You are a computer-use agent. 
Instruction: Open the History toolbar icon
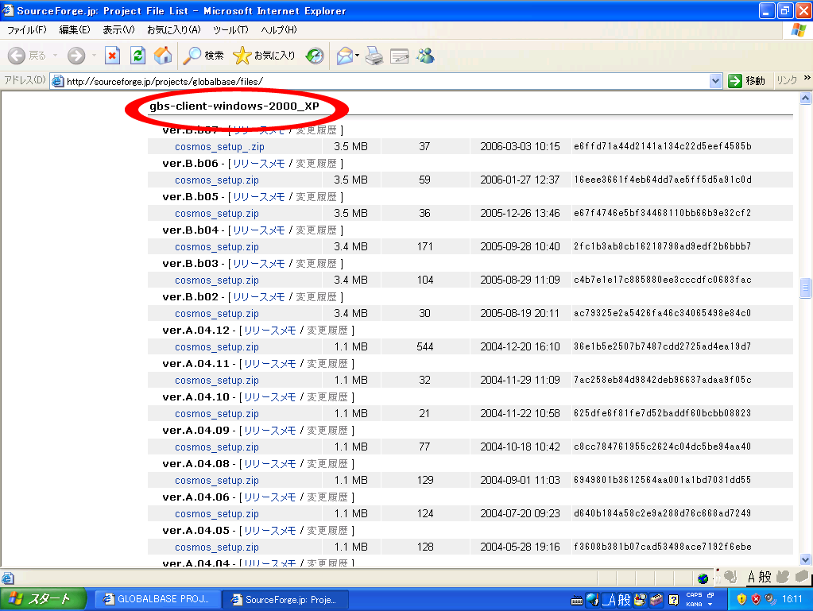pos(315,56)
